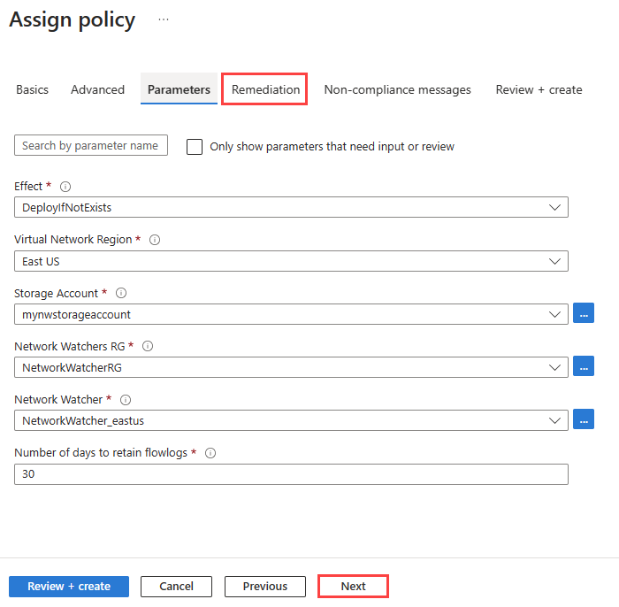Viewport: 619px width, 607px height.
Task: Open Storage Account browse ellipsis button
Action: tap(584, 313)
